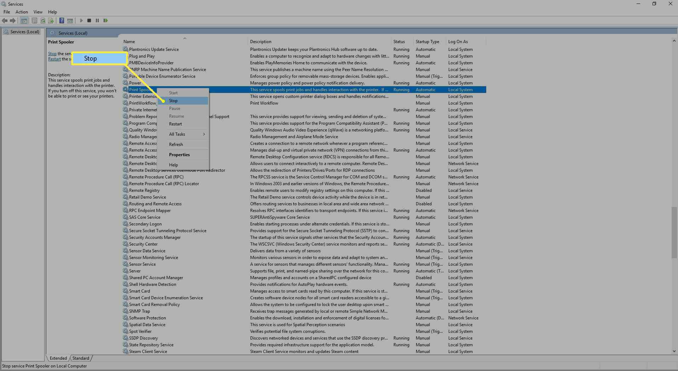
Task: Sort by the Startup Type column header
Action: (430, 41)
